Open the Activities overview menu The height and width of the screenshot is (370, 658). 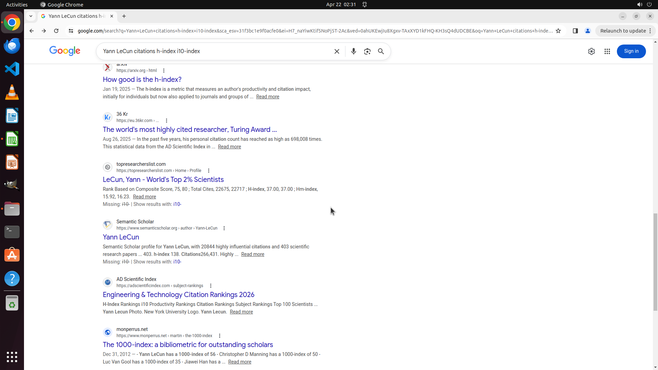coord(17,4)
